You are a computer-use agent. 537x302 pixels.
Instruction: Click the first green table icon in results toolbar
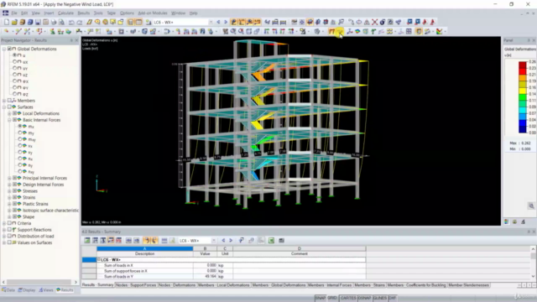coord(87,241)
